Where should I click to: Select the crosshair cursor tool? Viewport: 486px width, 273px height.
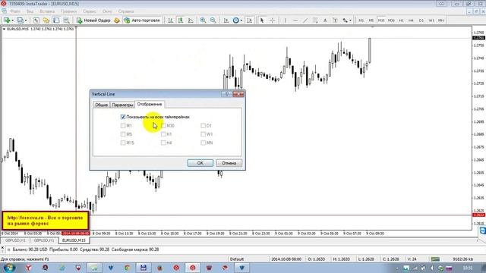pyautogui.click(x=272, y=20)
